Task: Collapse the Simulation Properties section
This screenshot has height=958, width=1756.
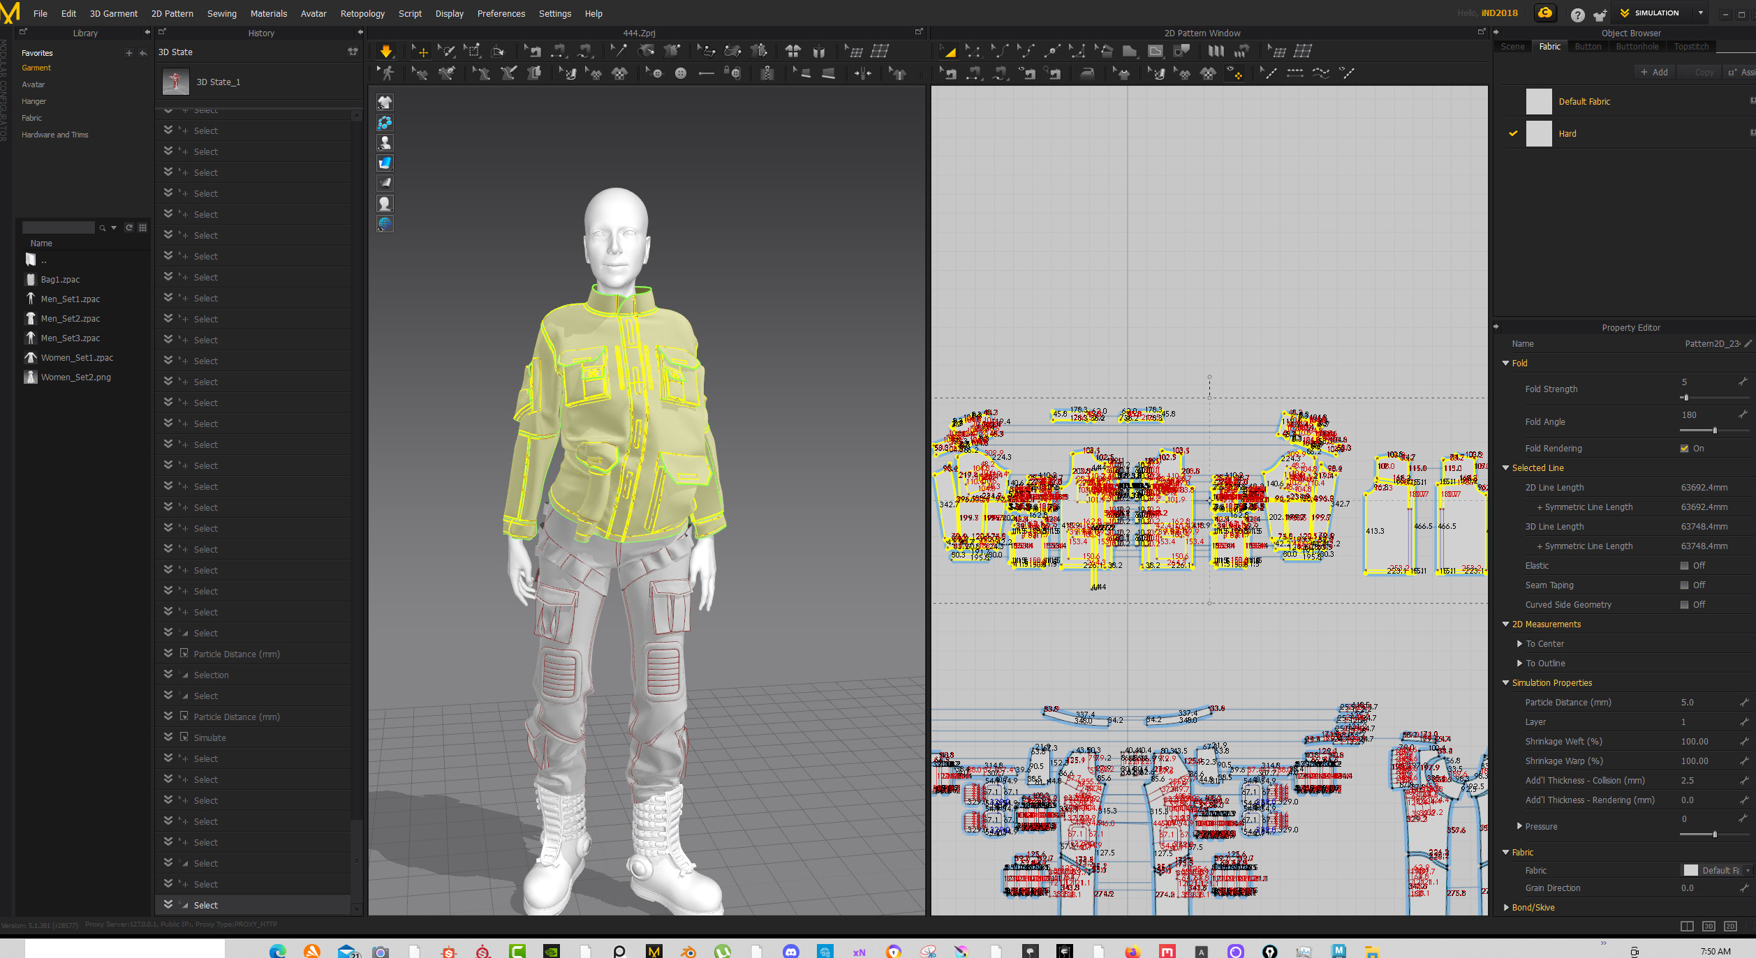Action: click(x=1505, y=682)
